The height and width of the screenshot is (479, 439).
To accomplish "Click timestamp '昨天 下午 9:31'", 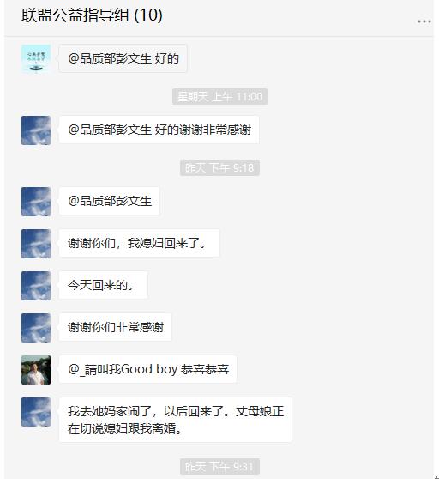I will (x=219, y=466).
